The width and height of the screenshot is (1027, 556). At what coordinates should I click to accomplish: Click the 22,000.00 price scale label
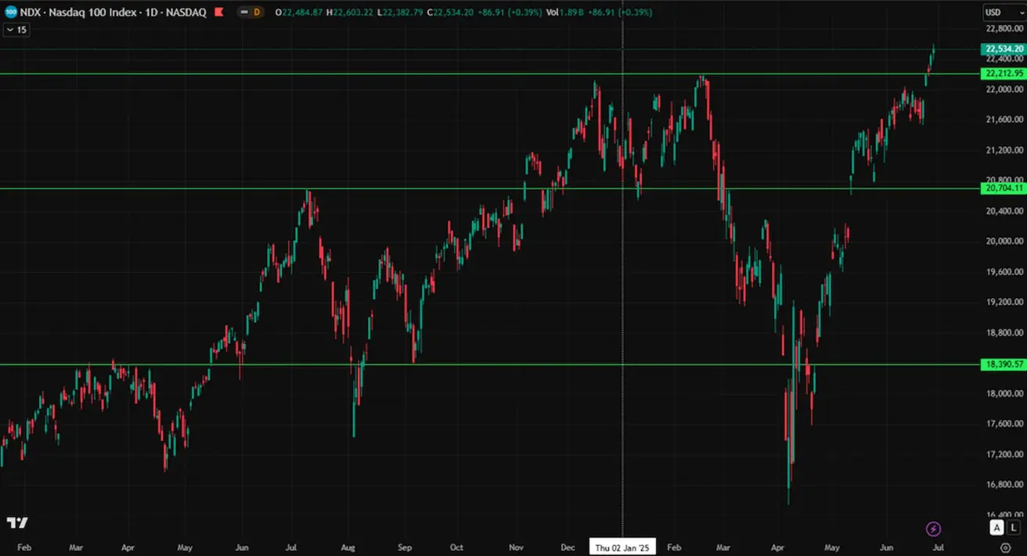coord(1004,89)
